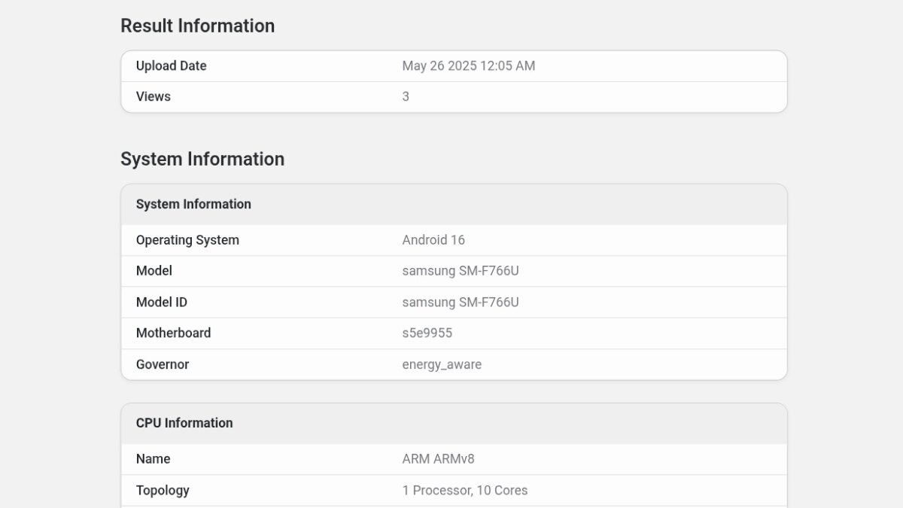Screen dimensions: 903x508
Task: Select the Model ID label
Action: [161, 303]
